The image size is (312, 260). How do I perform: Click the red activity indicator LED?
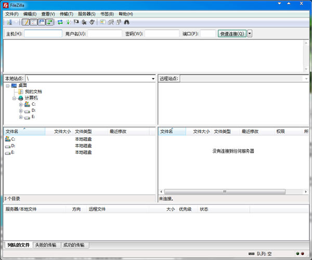(x=303, y=253)
